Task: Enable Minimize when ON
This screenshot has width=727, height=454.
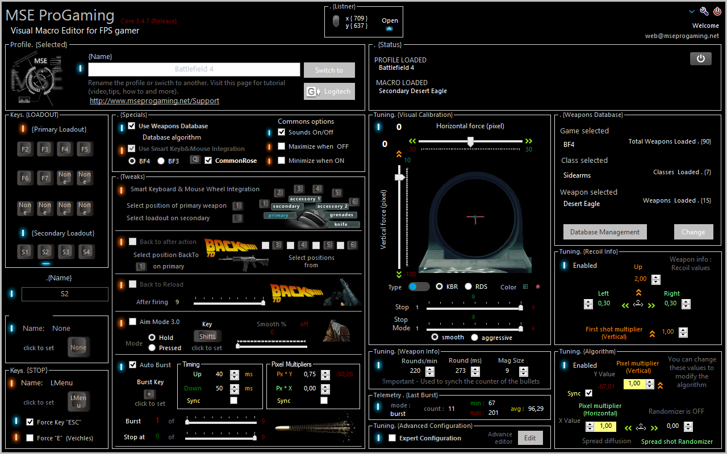Action: (x=282, y=161)
